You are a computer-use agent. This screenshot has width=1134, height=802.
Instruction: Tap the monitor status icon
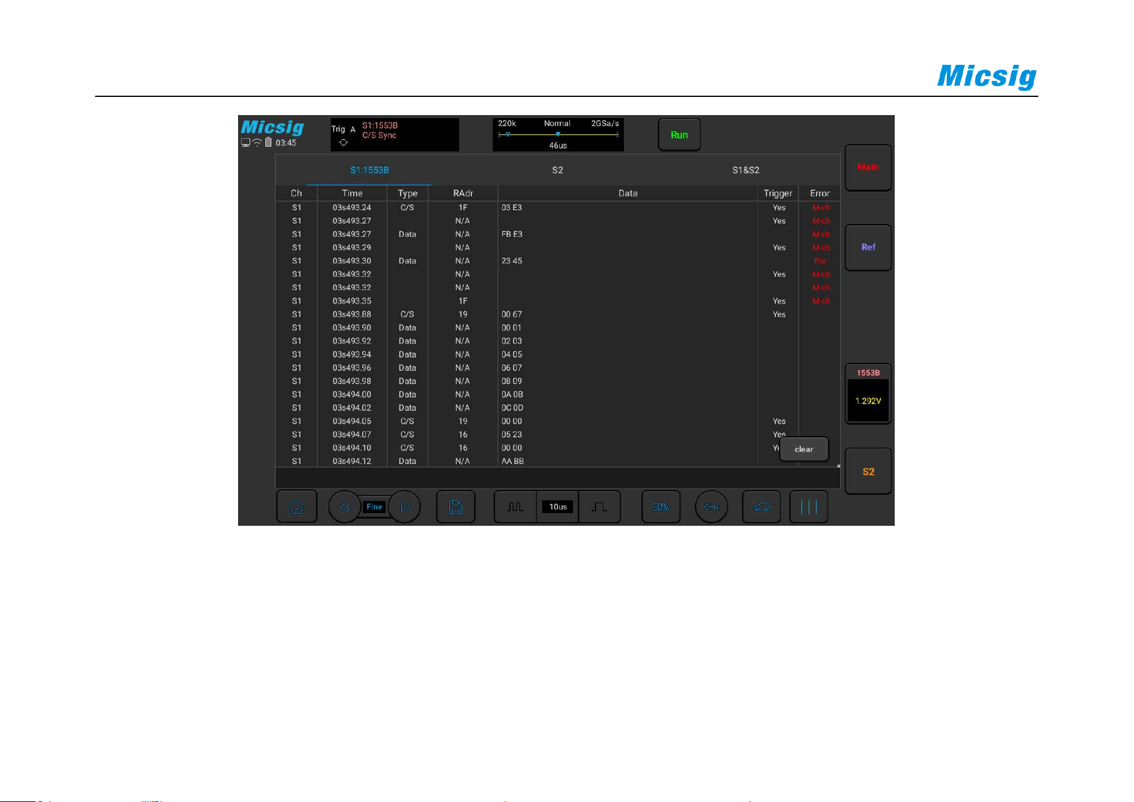245,143
